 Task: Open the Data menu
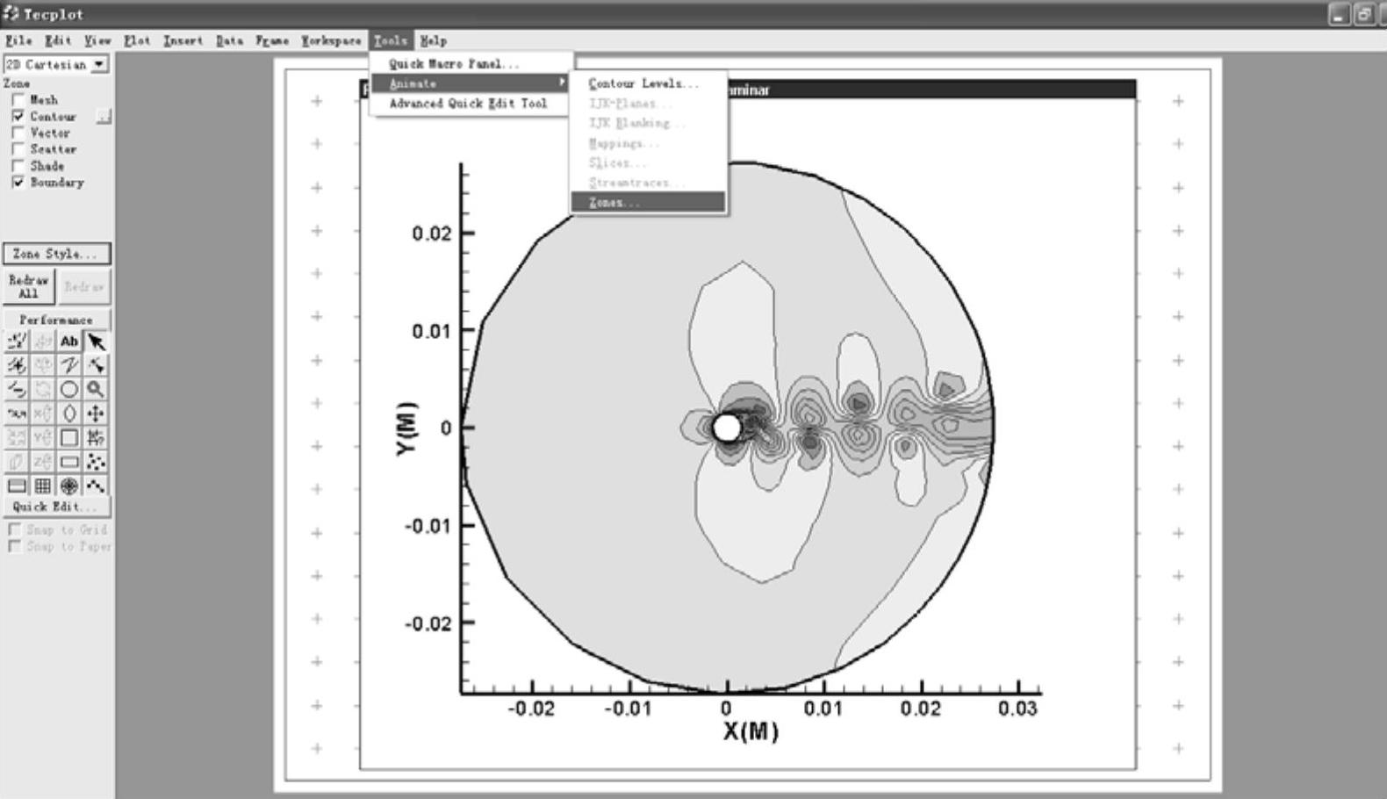[229, 40]
